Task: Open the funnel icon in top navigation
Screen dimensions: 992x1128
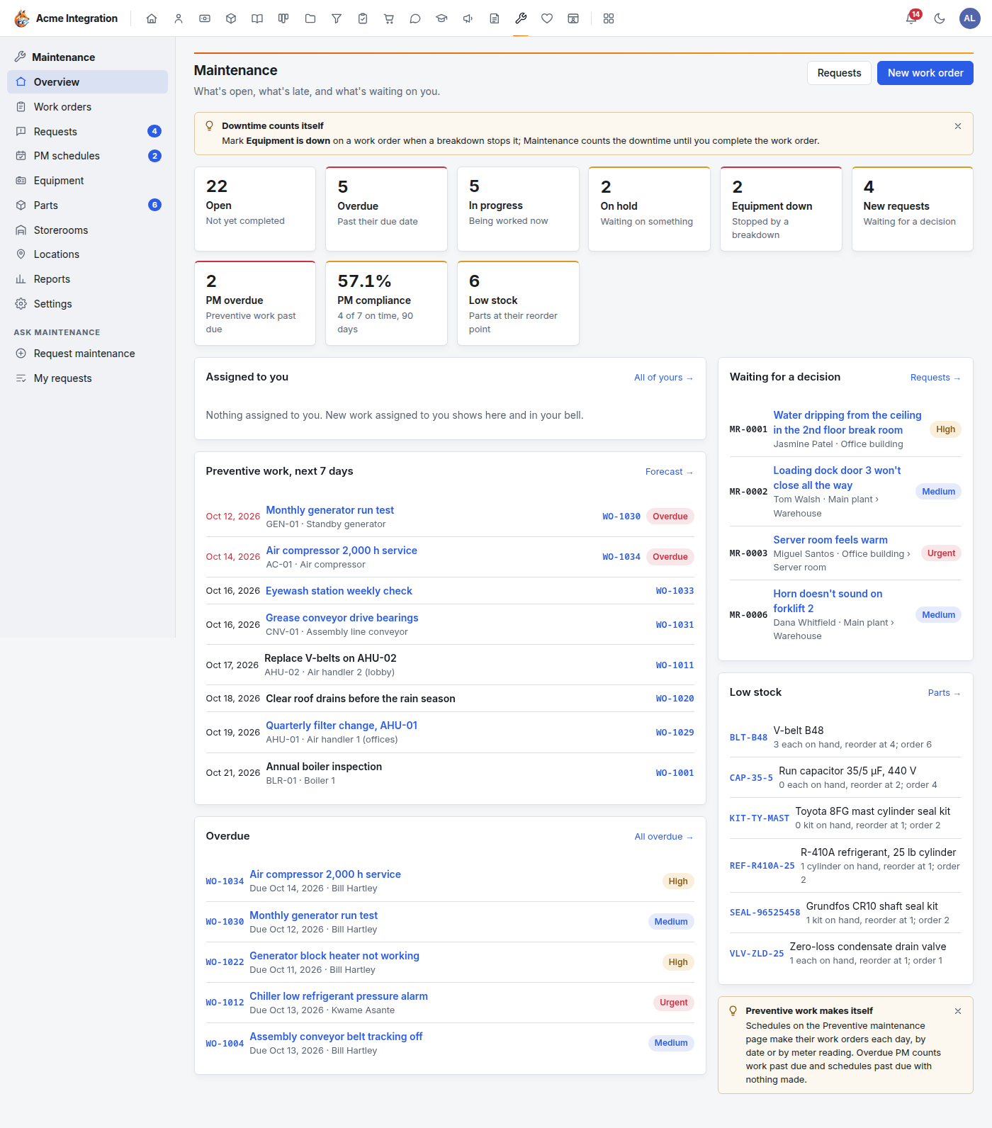Action: [x=337, y=18]
